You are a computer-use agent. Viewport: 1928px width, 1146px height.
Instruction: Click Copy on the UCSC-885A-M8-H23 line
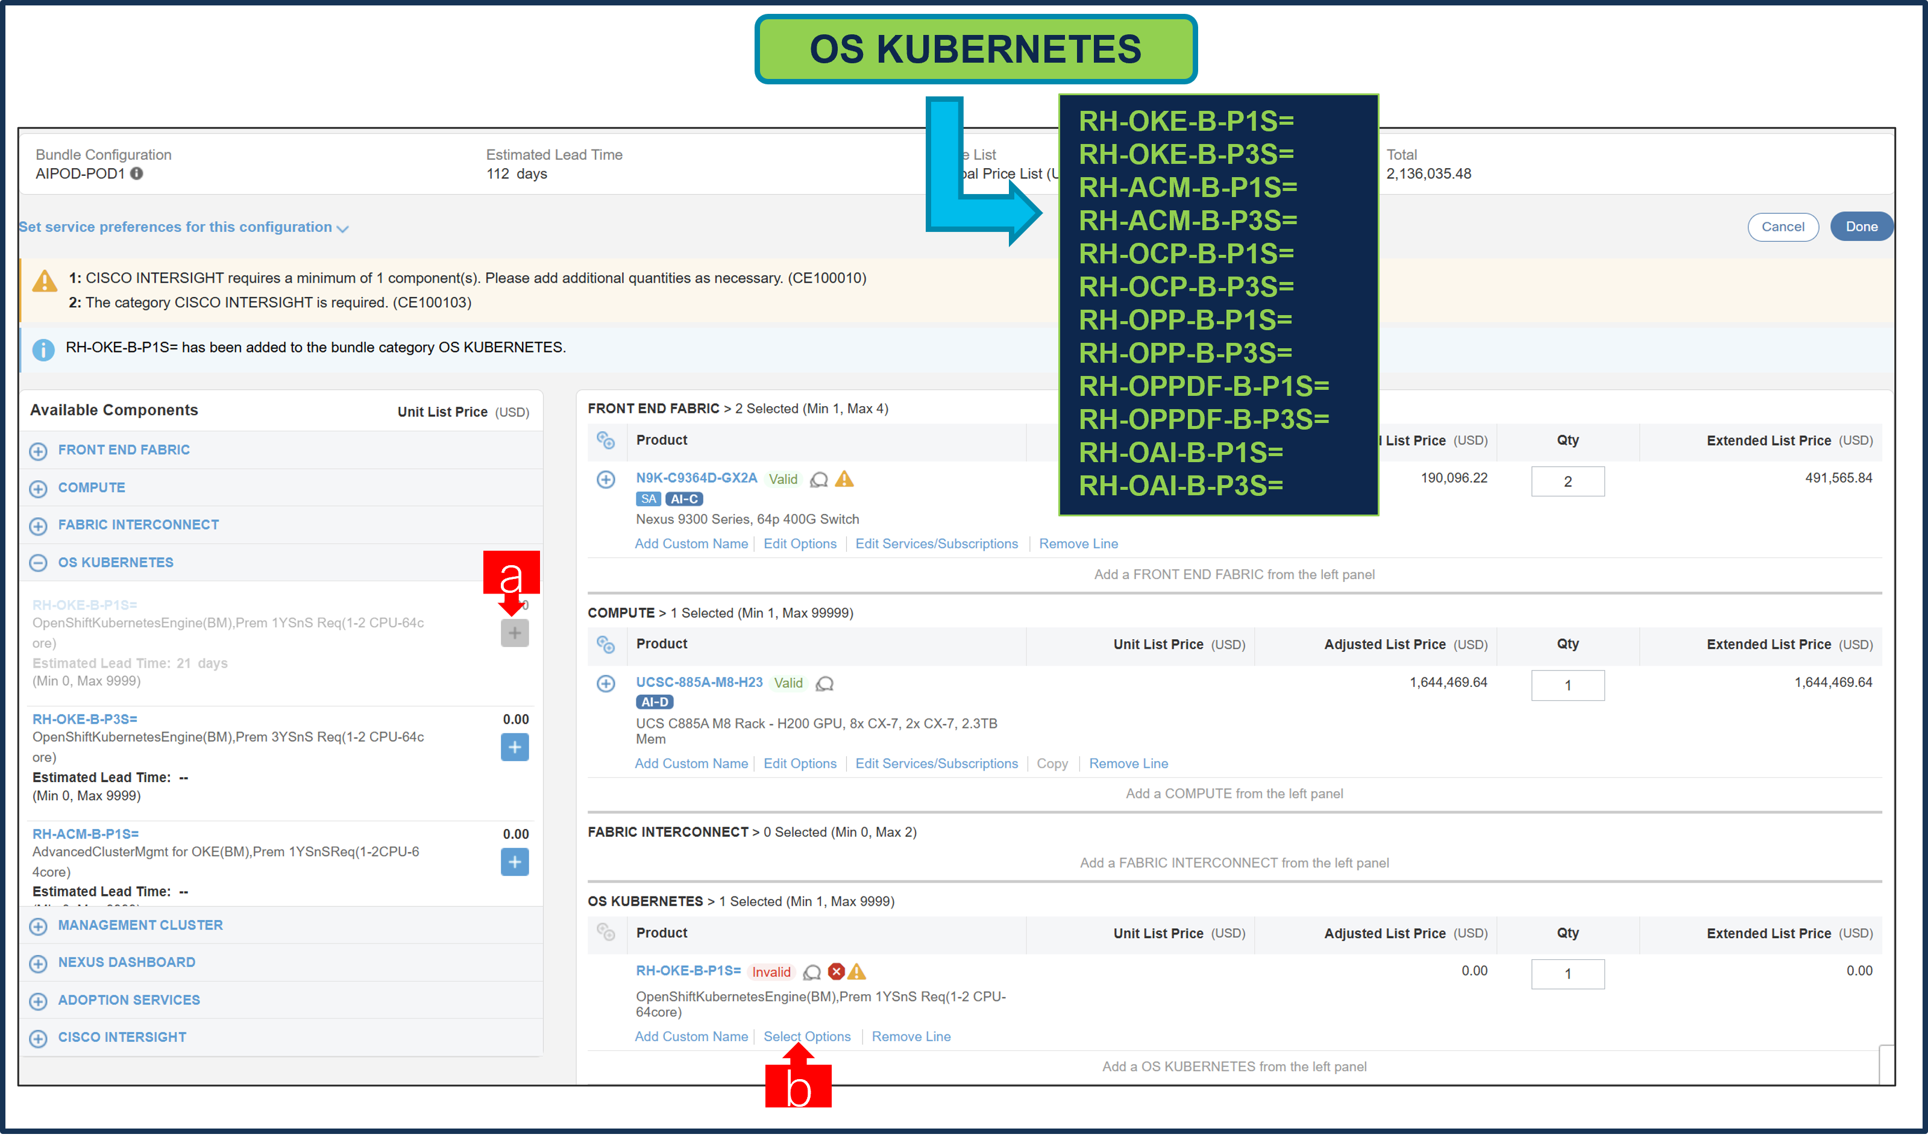1052,763
